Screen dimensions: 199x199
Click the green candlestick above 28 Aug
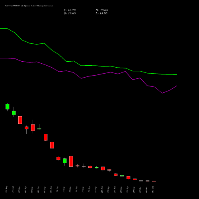point(8,107)
